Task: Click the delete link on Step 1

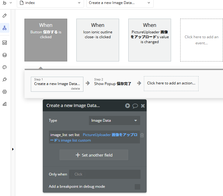Action: (75, 89)
